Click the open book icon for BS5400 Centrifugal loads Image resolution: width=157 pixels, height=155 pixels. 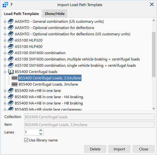coord(11,72)
